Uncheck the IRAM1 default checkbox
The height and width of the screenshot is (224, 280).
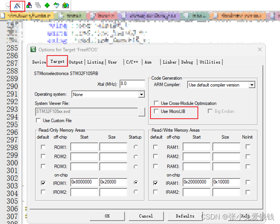[155, 183]
